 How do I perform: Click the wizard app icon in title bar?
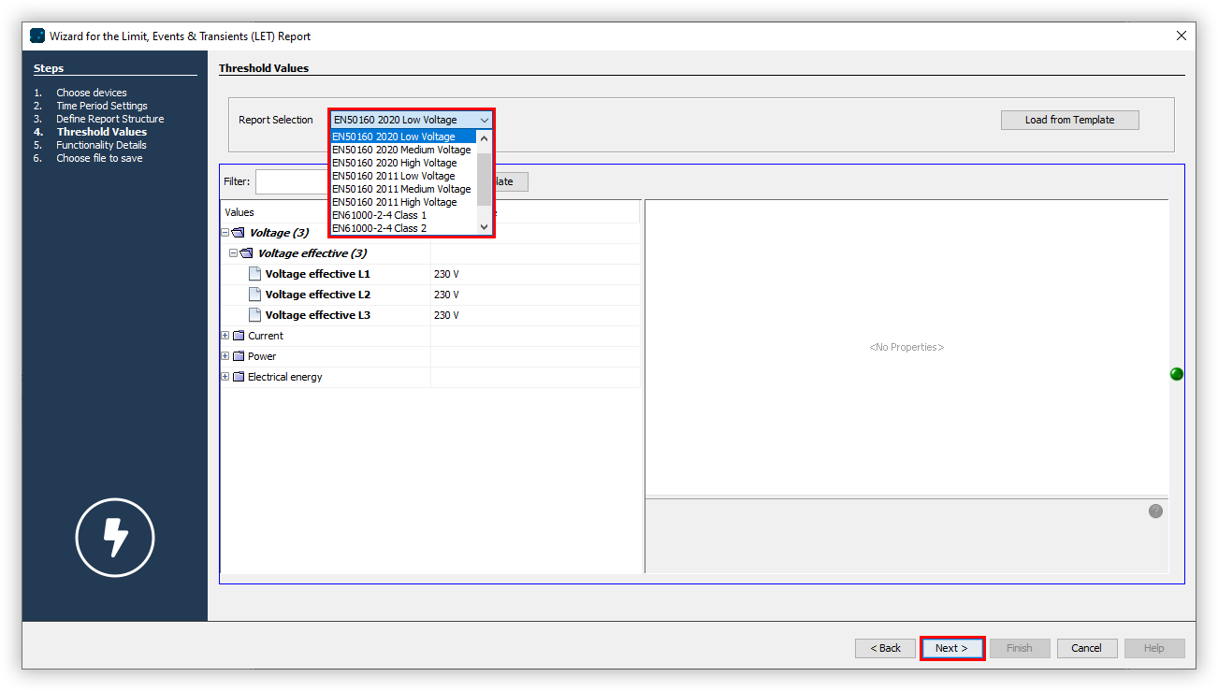(37, 36)
